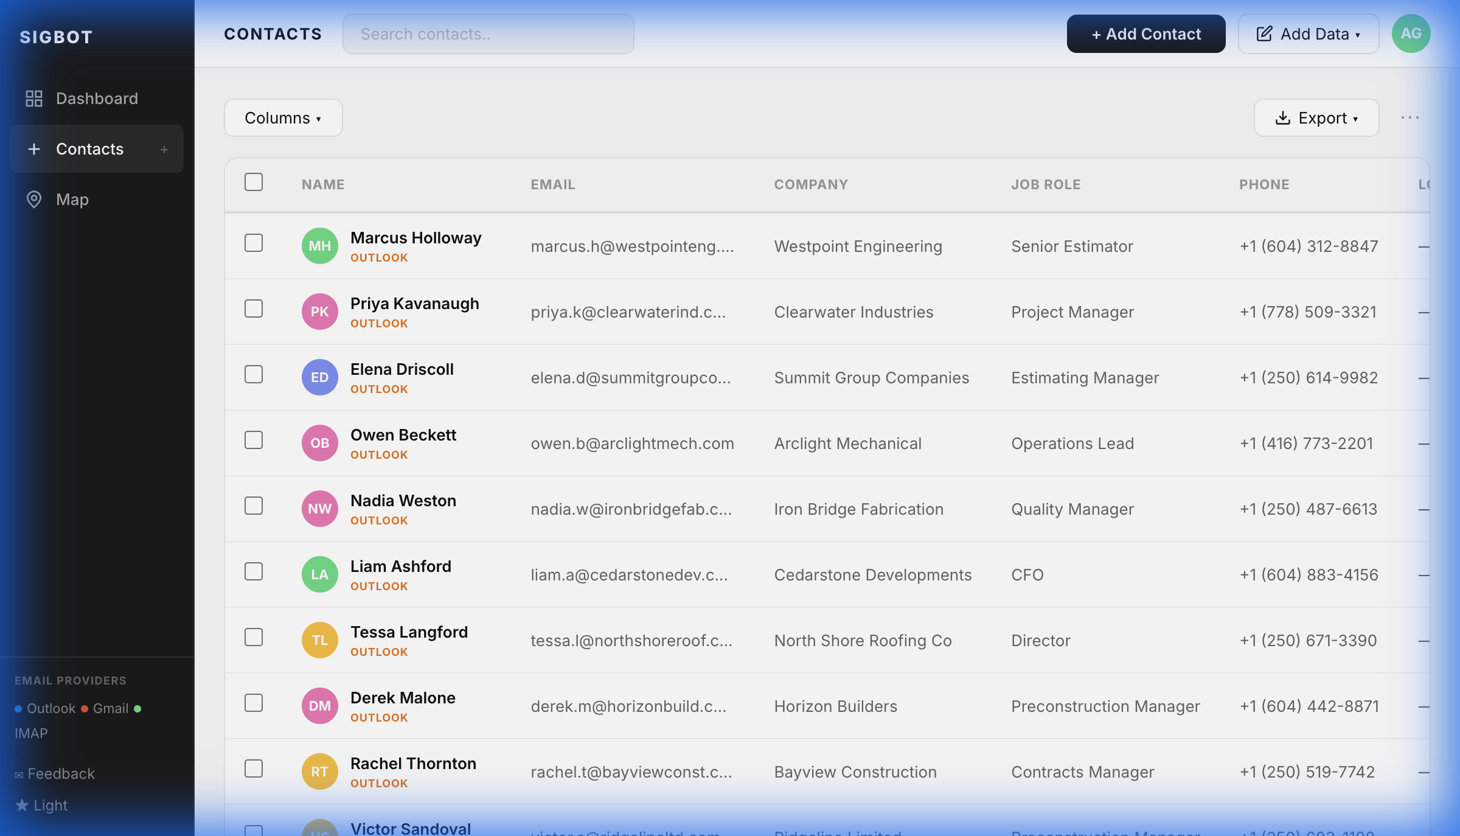Click Priya Kavanaugh's contact avatar
1460x836 pixels.
pyautogui.click(x=319, y=311)
